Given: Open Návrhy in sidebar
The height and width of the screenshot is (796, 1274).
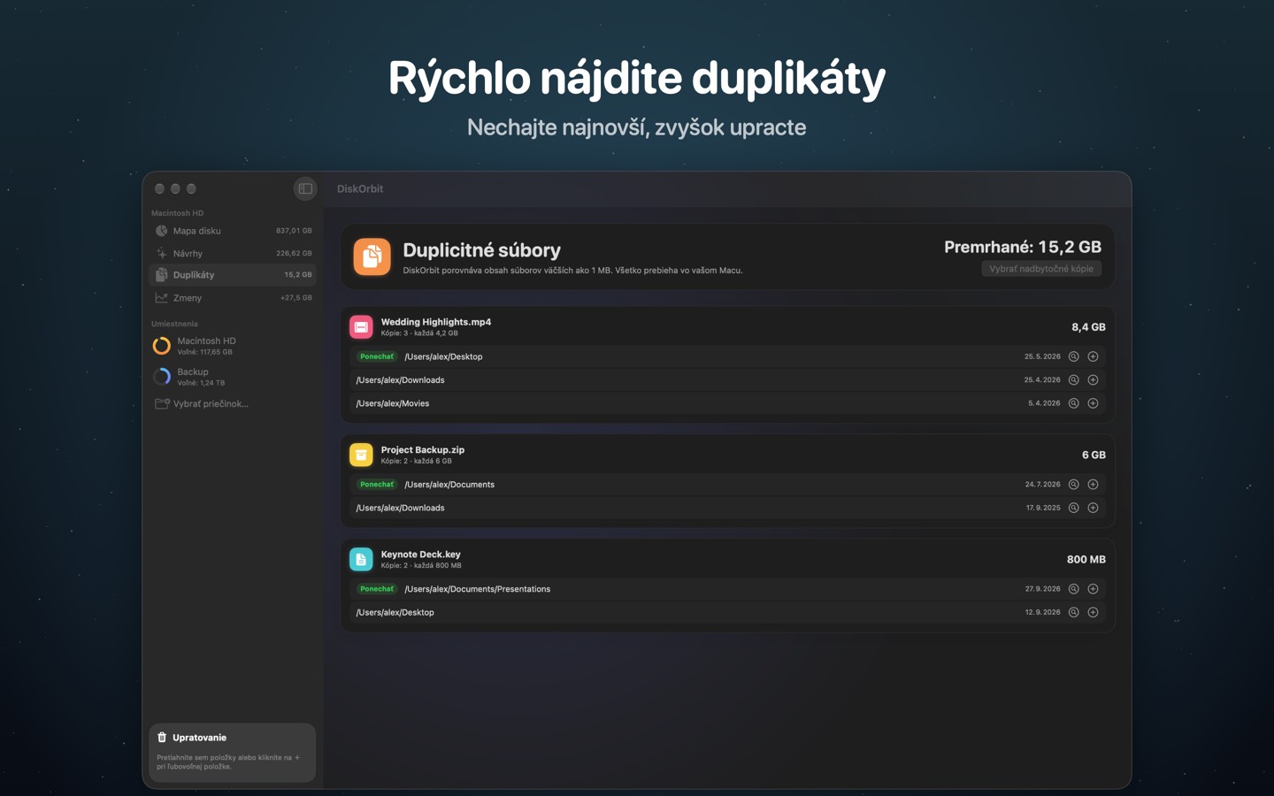Looking at the screenshot, I should point(233,253).
